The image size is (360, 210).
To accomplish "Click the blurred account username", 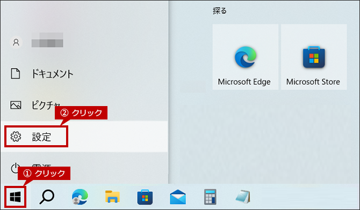I will [x=47, y=40].
